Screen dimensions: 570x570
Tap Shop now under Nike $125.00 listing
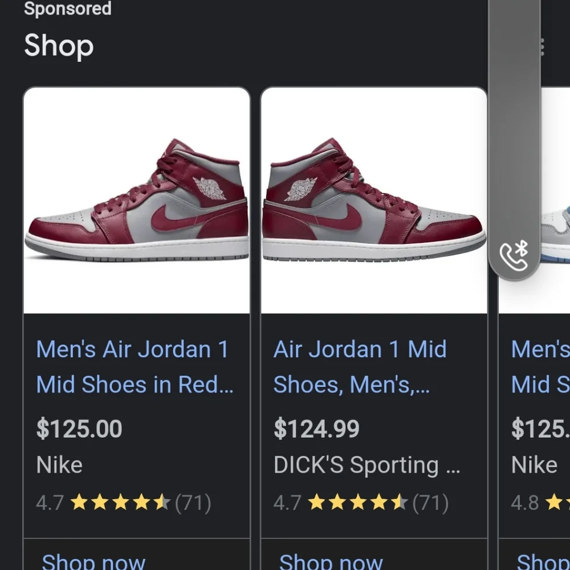click(x=93, y=561)
